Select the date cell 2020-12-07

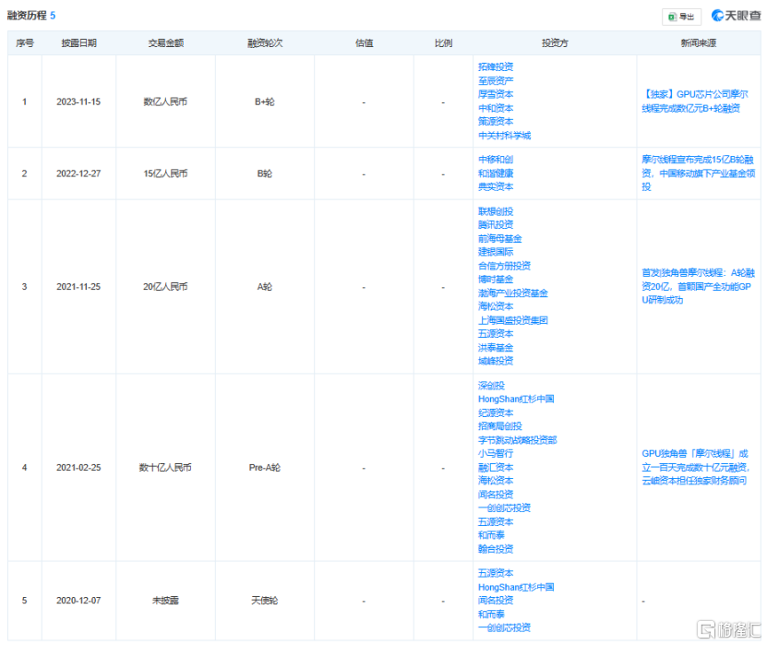coord(78,601)
